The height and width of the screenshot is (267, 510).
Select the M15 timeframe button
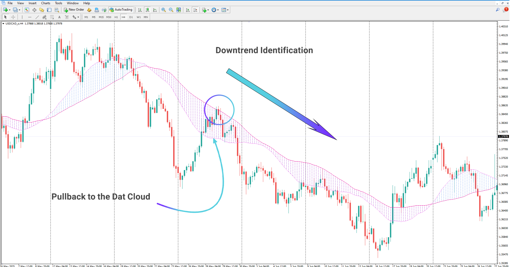pos(101,17)
